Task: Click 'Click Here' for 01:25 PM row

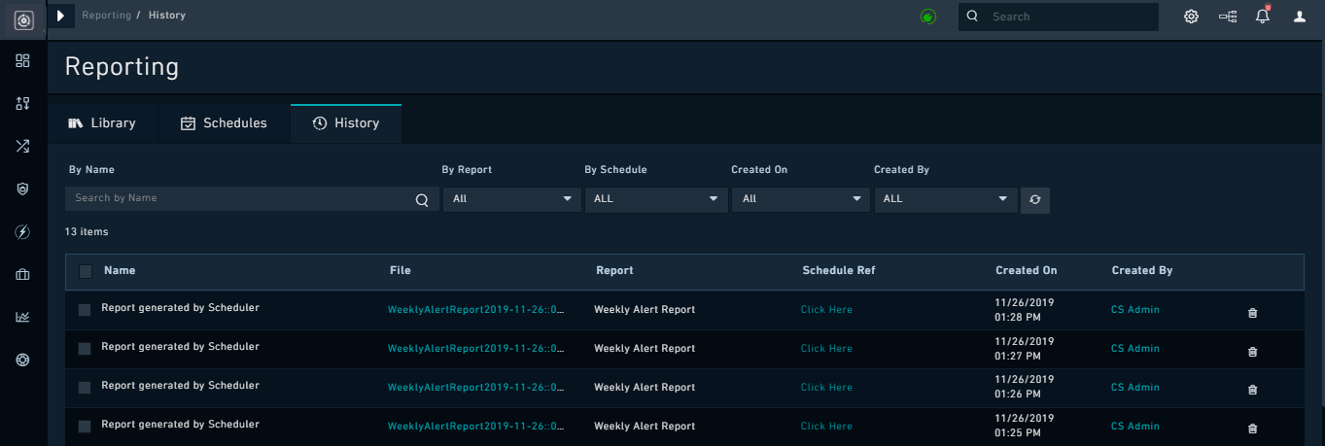Action: (826, 426)
